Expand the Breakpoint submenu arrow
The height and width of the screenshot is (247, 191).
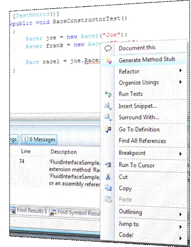(x=180, y=154)
